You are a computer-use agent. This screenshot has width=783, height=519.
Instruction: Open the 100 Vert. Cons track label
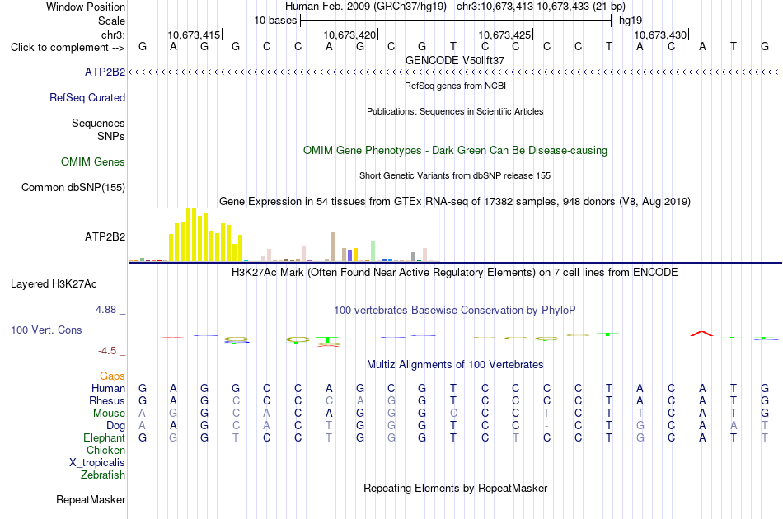[x=46, y=330]
